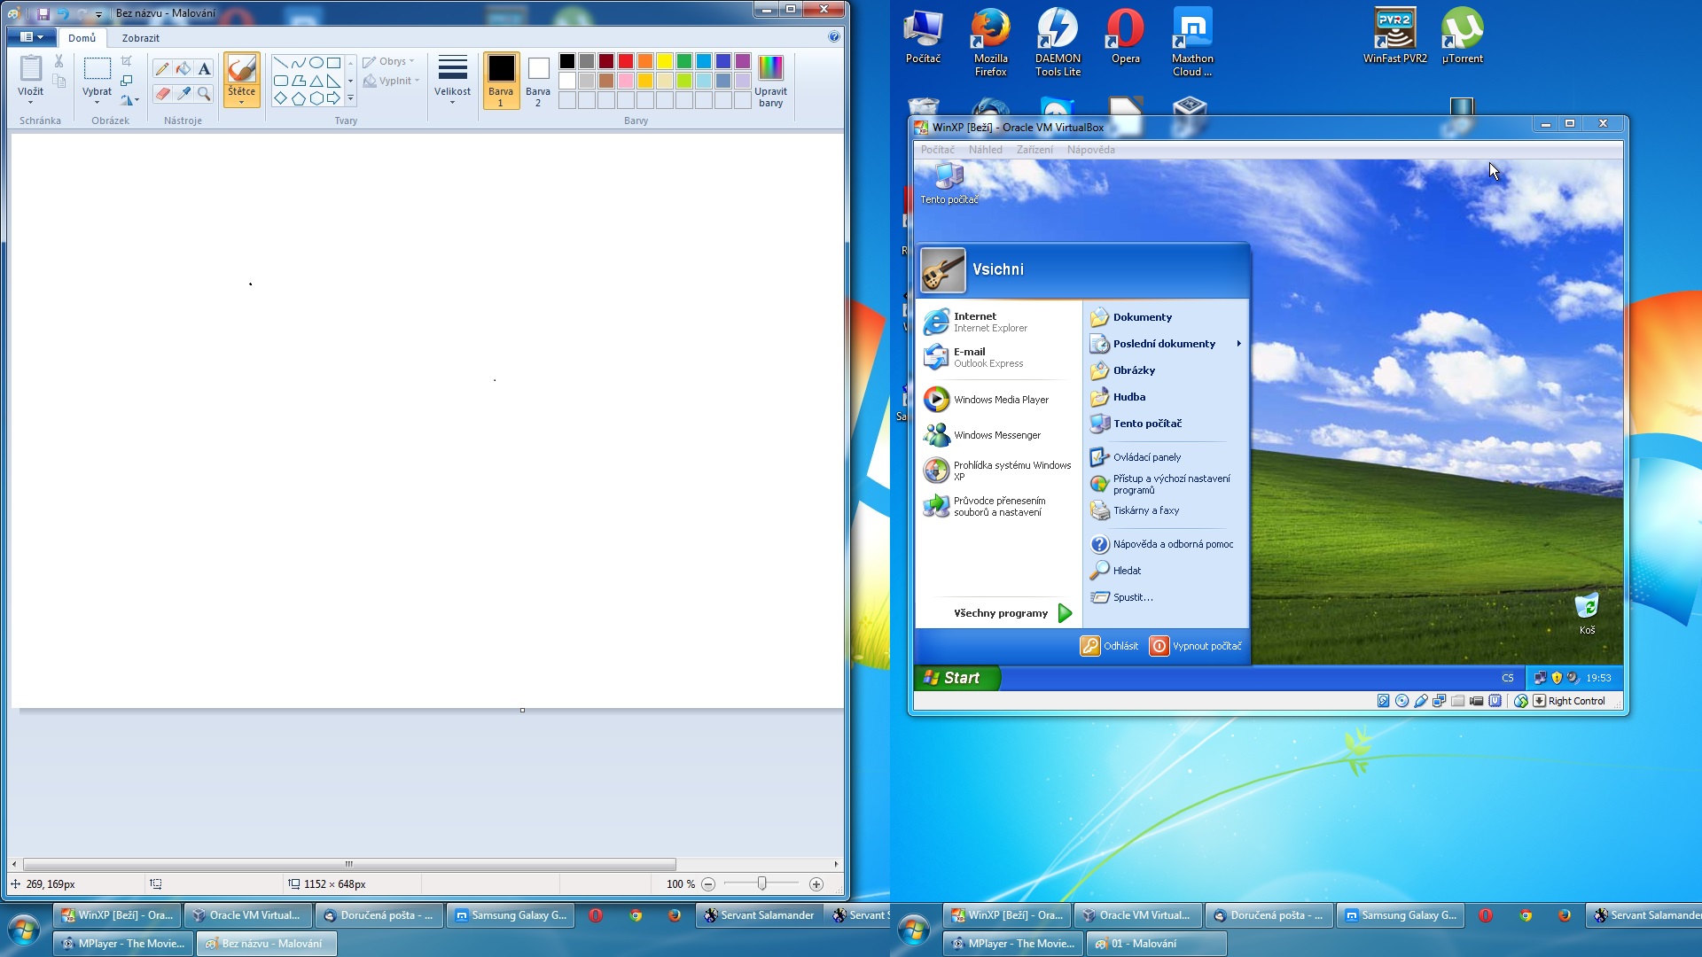The image size is (1702, 957).
Task: Click the Crop icon in Obrázek group
Action: (x=127, y=61)
